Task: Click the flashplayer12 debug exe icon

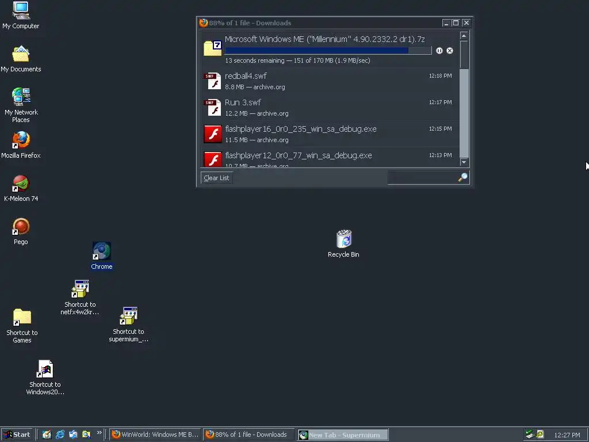Action: pyautogui.click(x=213, y=159)
